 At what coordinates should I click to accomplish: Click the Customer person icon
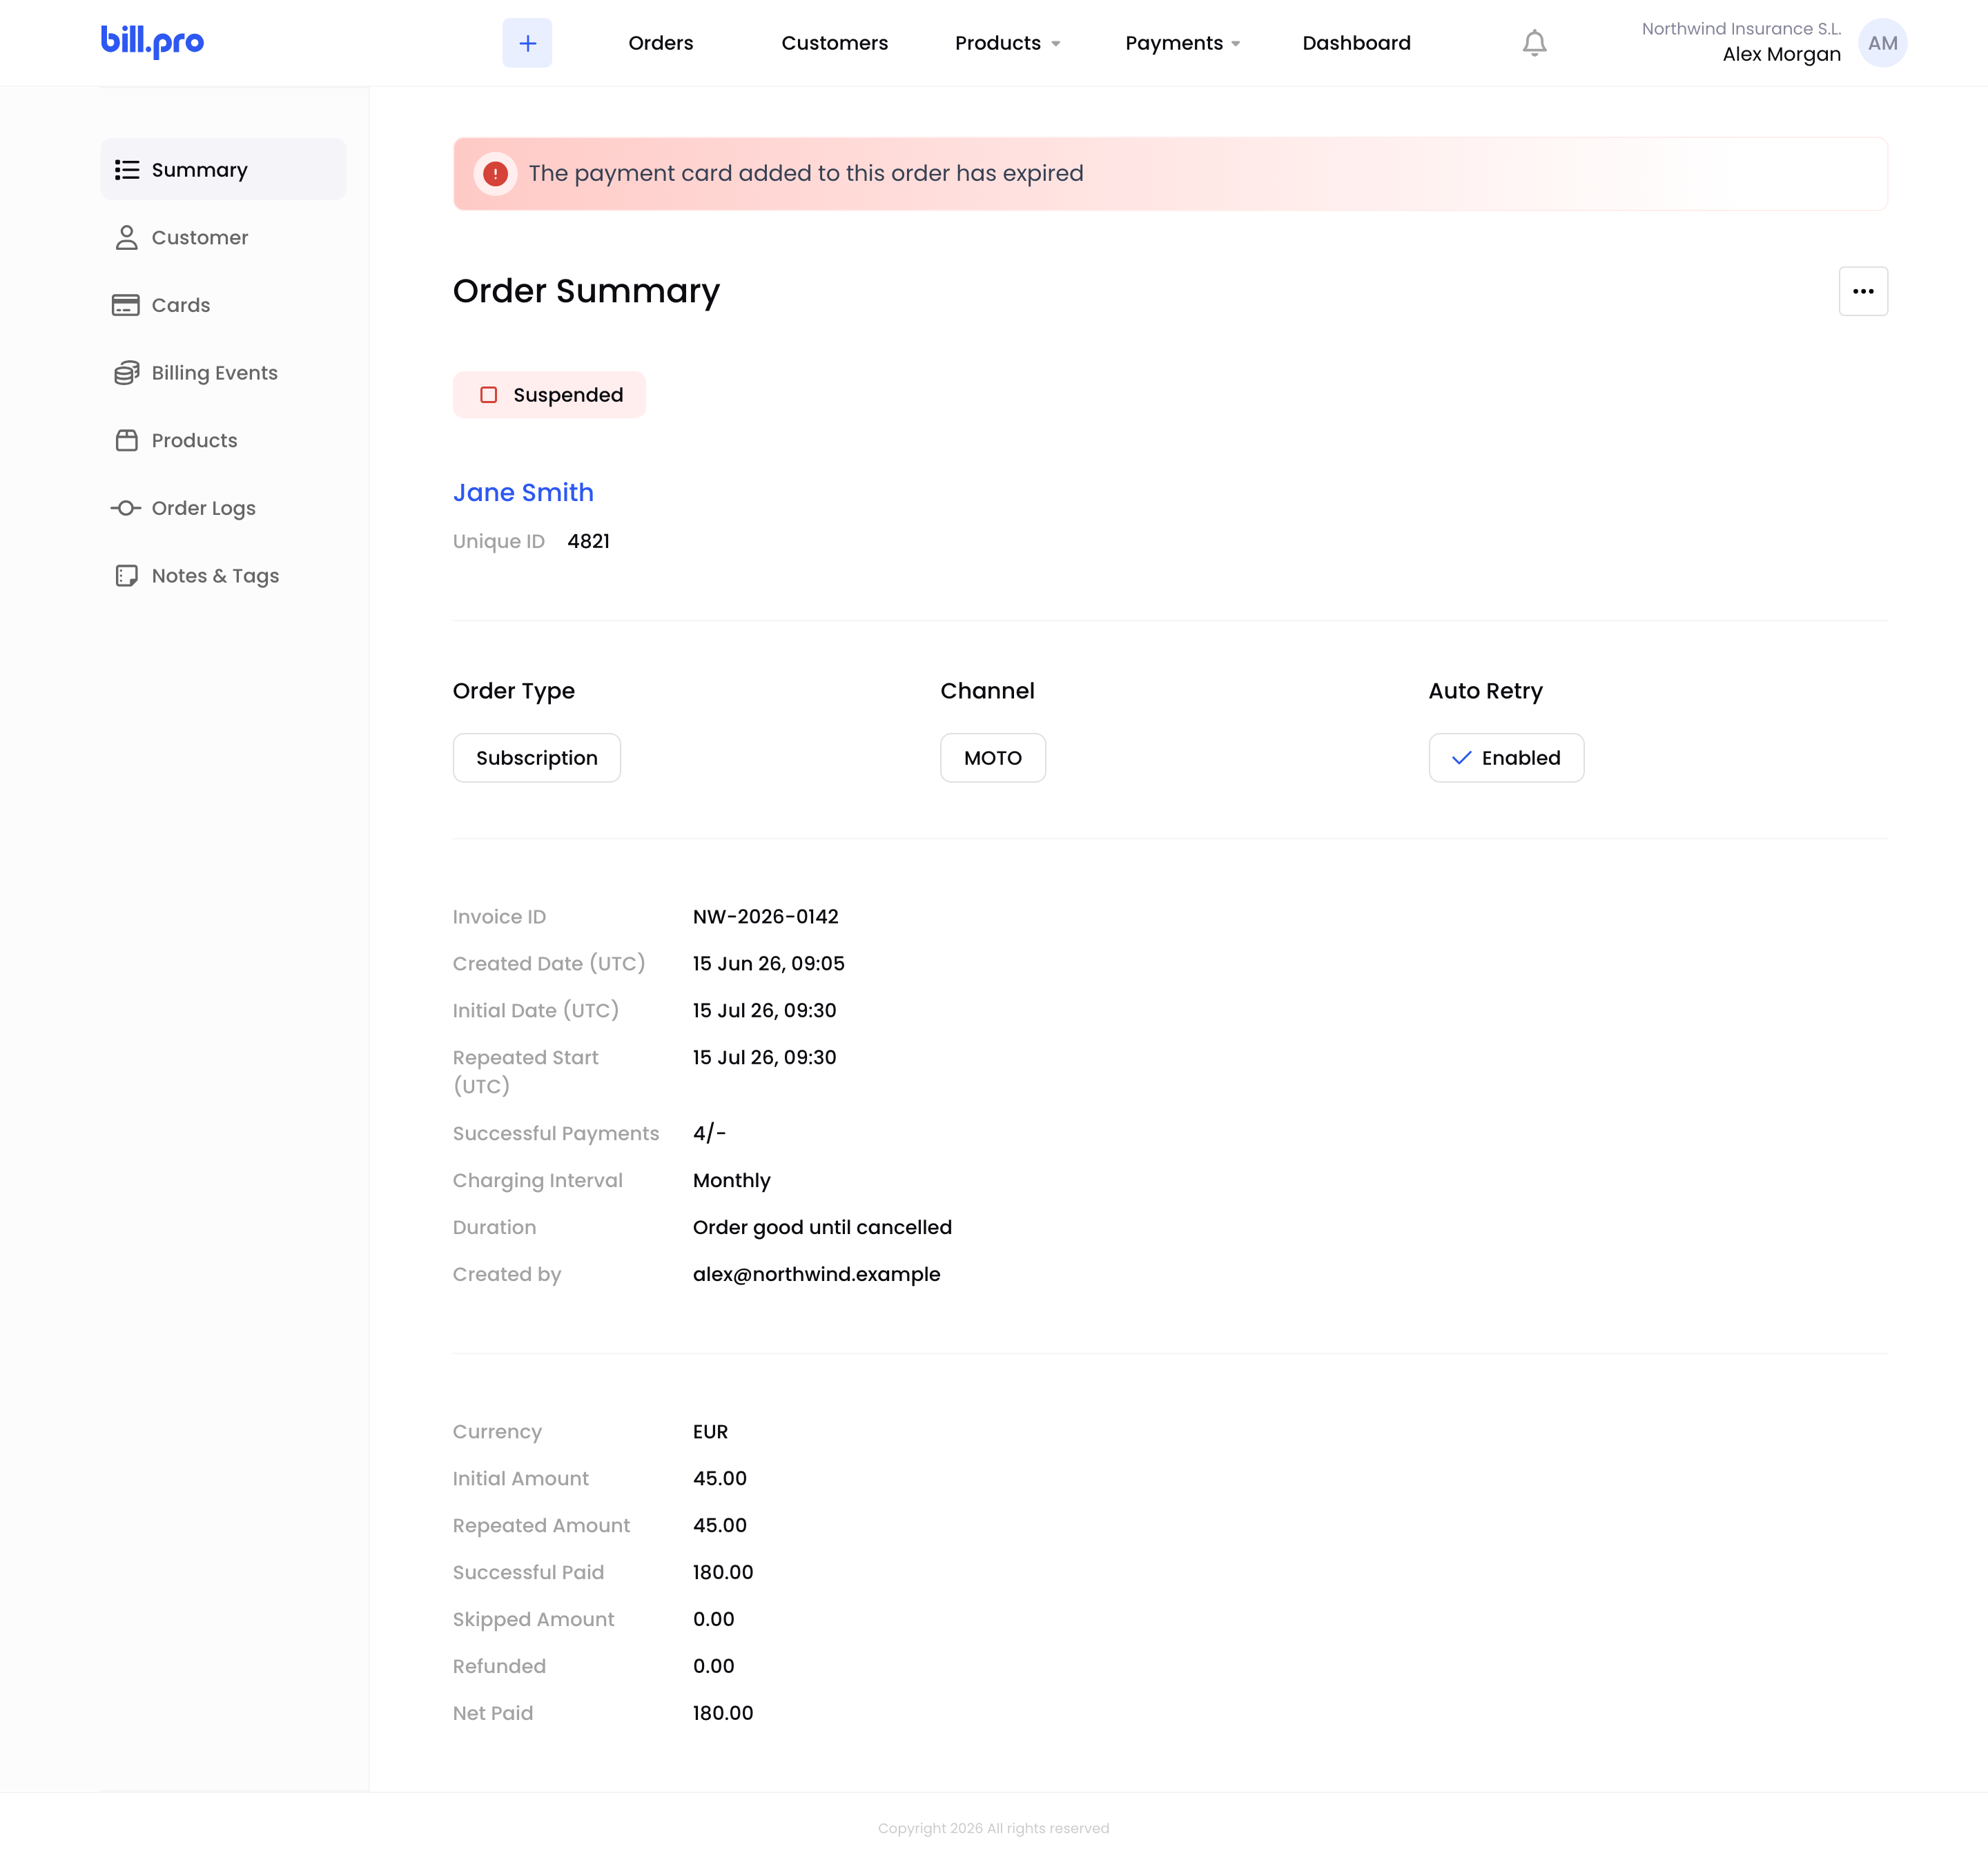tap(127, 237)
